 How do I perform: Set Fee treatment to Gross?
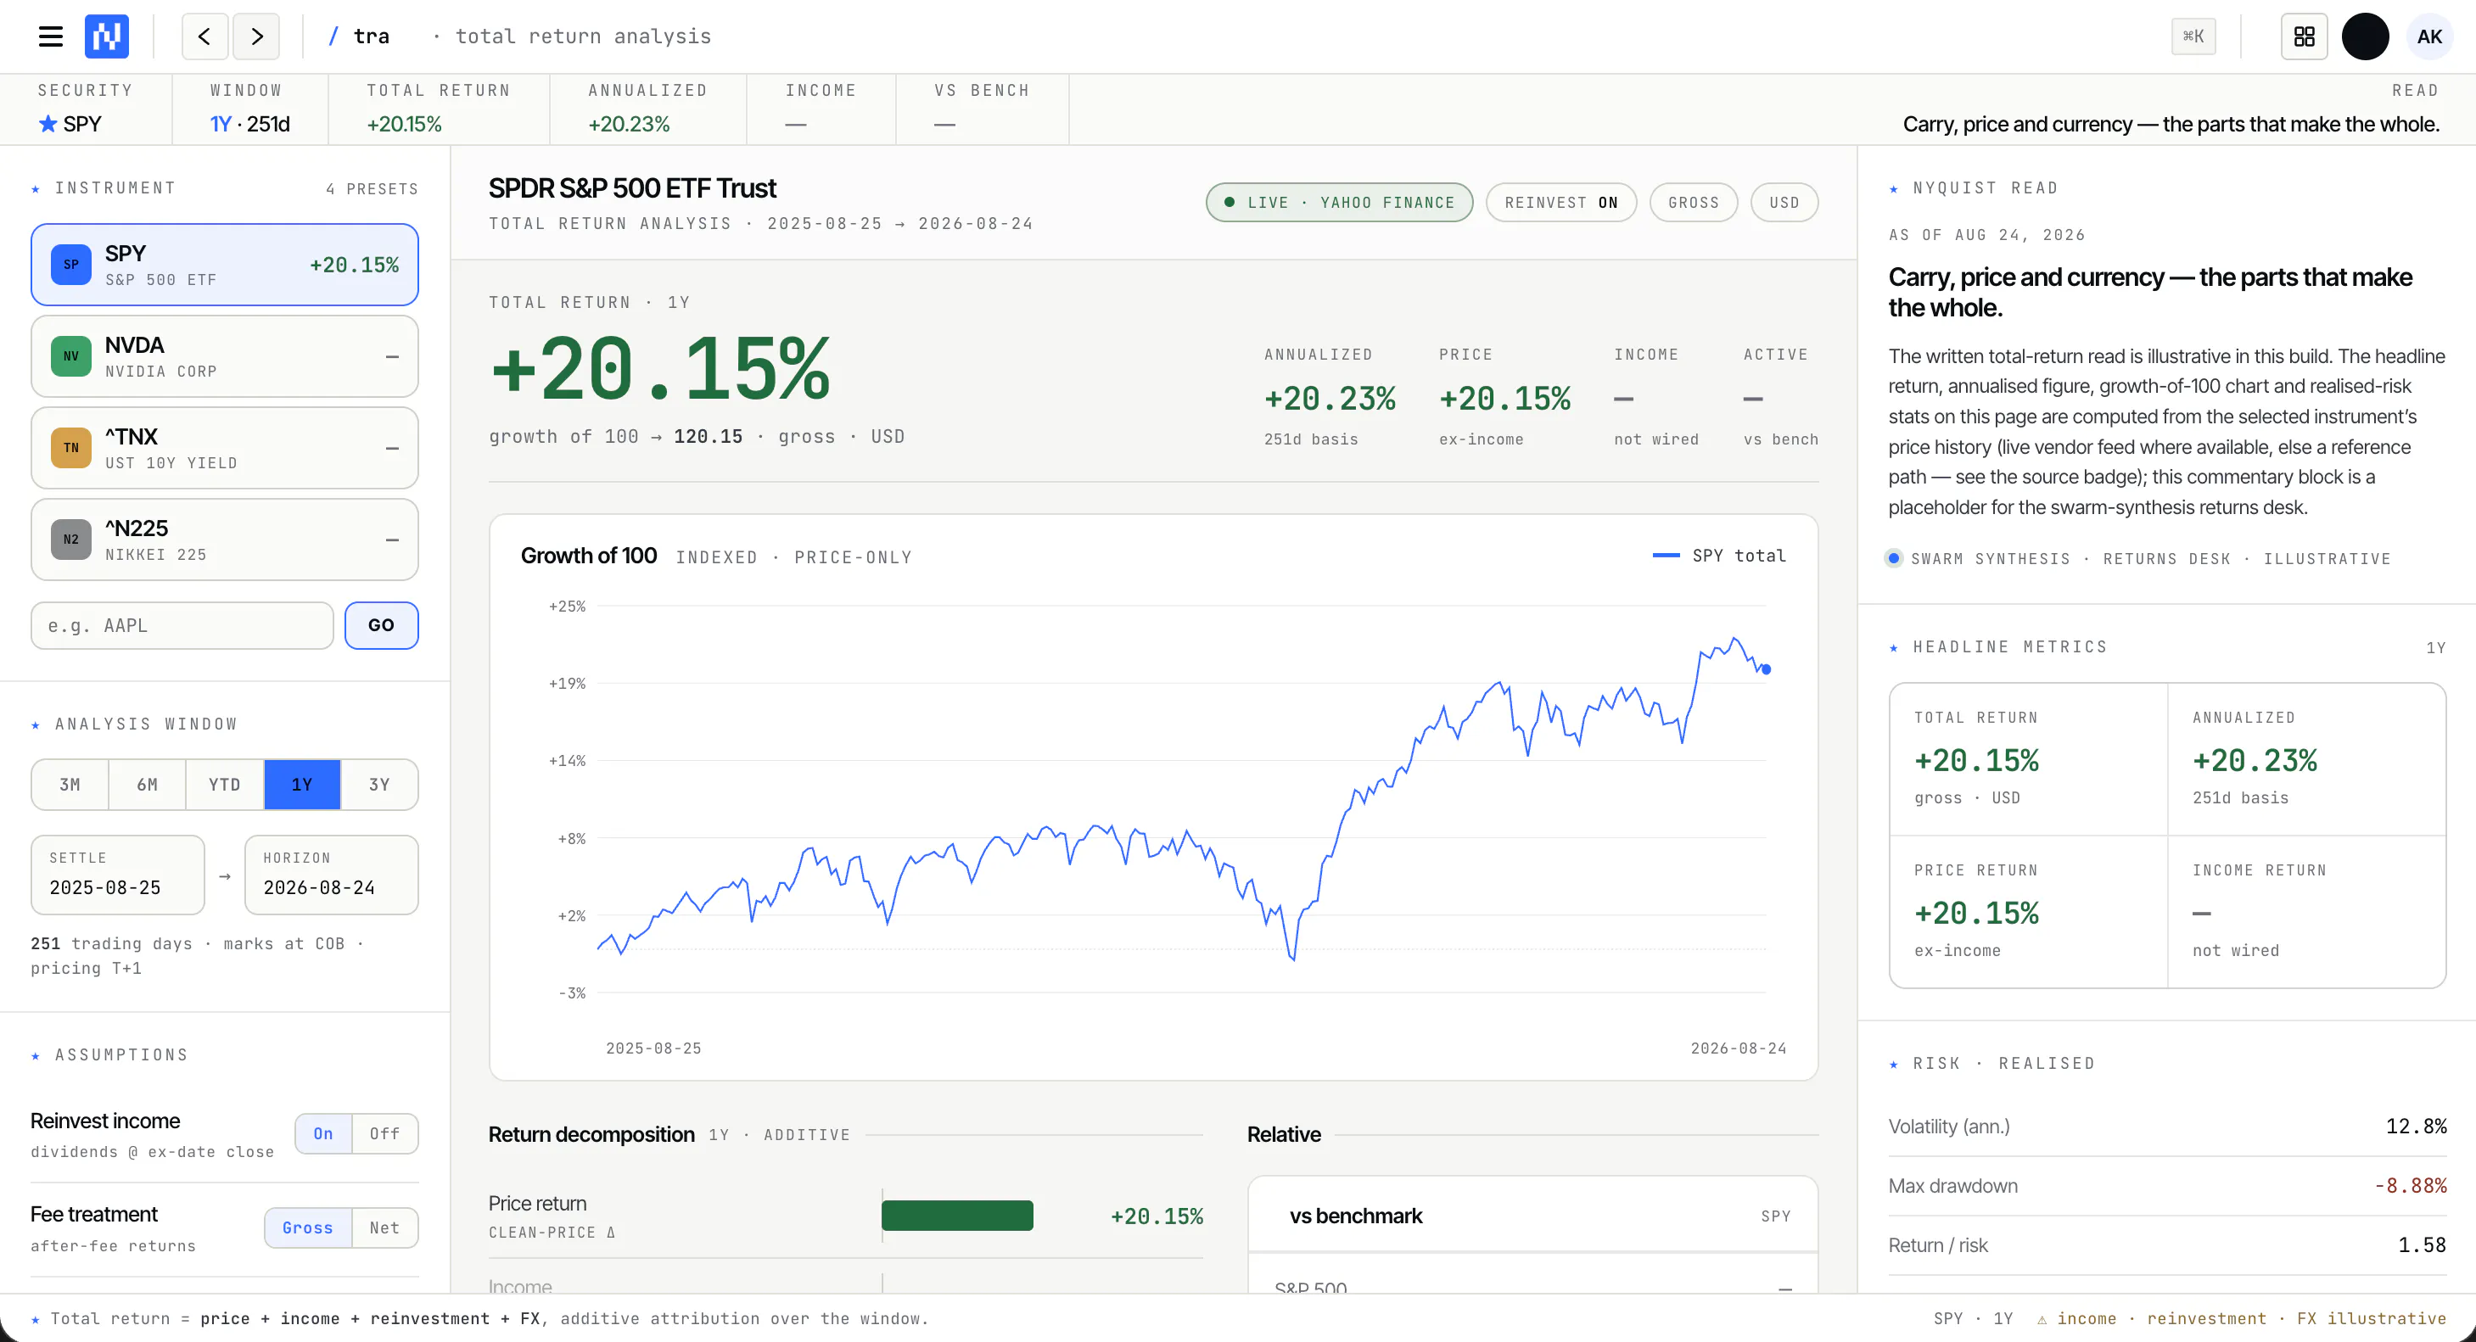point(309,1227)
